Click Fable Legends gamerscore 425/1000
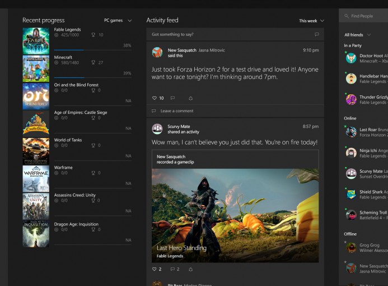The width and height of the screenshot is (388, 286). pyautogui.click(x=67, y=35)
